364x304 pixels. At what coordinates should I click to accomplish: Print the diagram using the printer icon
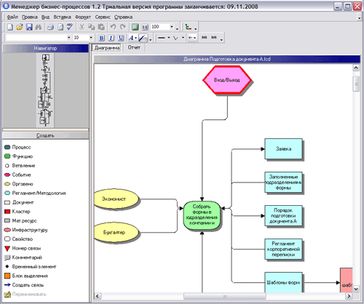[x=50, y=27]
